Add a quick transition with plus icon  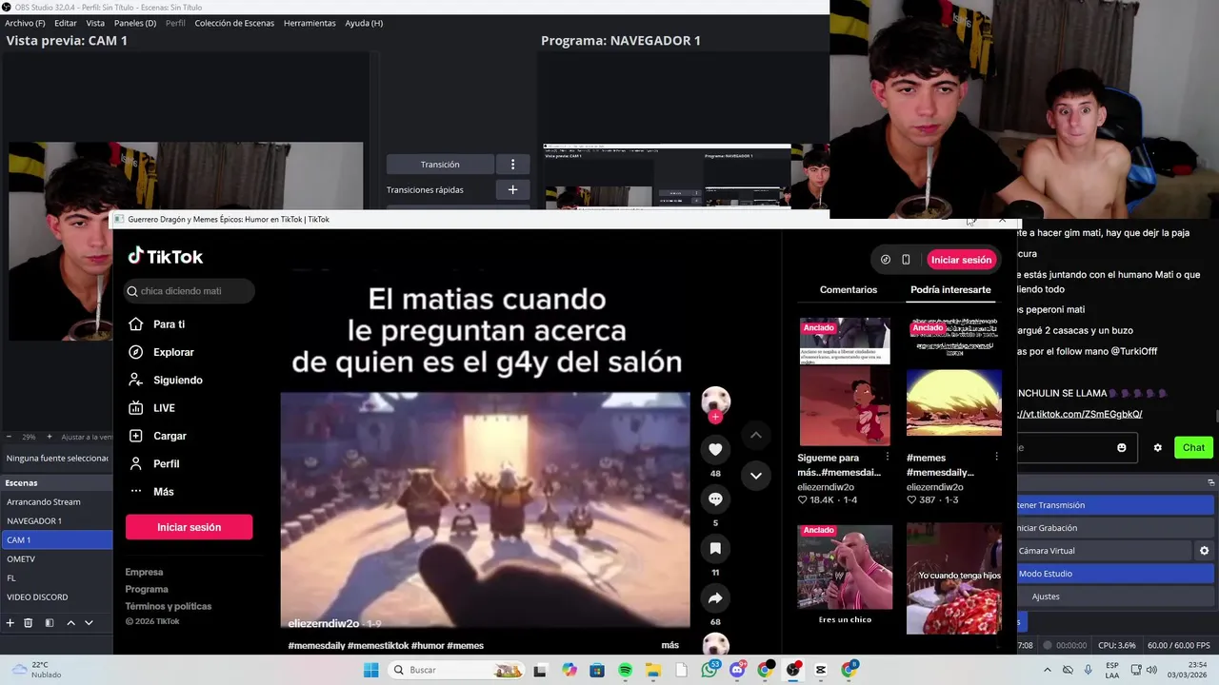tap(512, 189)
